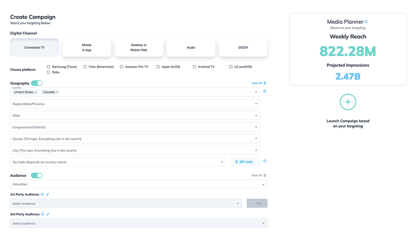This screenshot has height=237, width=416.
Task: Disable the Geography toggle switch
Action: click(37, 83)
